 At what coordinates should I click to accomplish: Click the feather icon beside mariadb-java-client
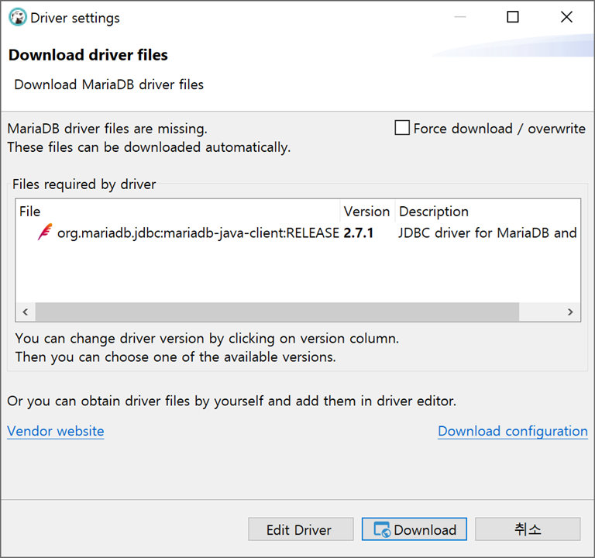[x=45, y=232]
